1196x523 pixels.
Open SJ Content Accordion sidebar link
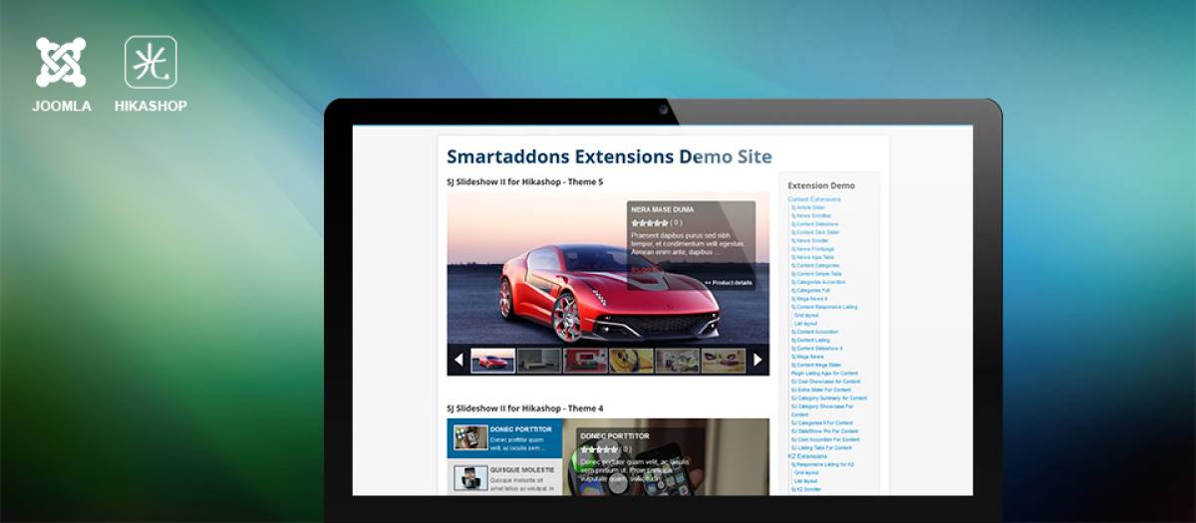(x=814, y=332)
